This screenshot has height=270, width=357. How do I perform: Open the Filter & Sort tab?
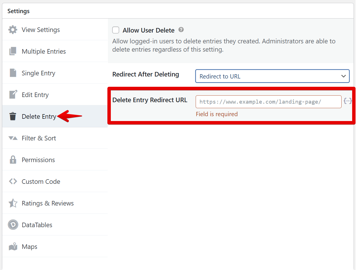(39, 138)
